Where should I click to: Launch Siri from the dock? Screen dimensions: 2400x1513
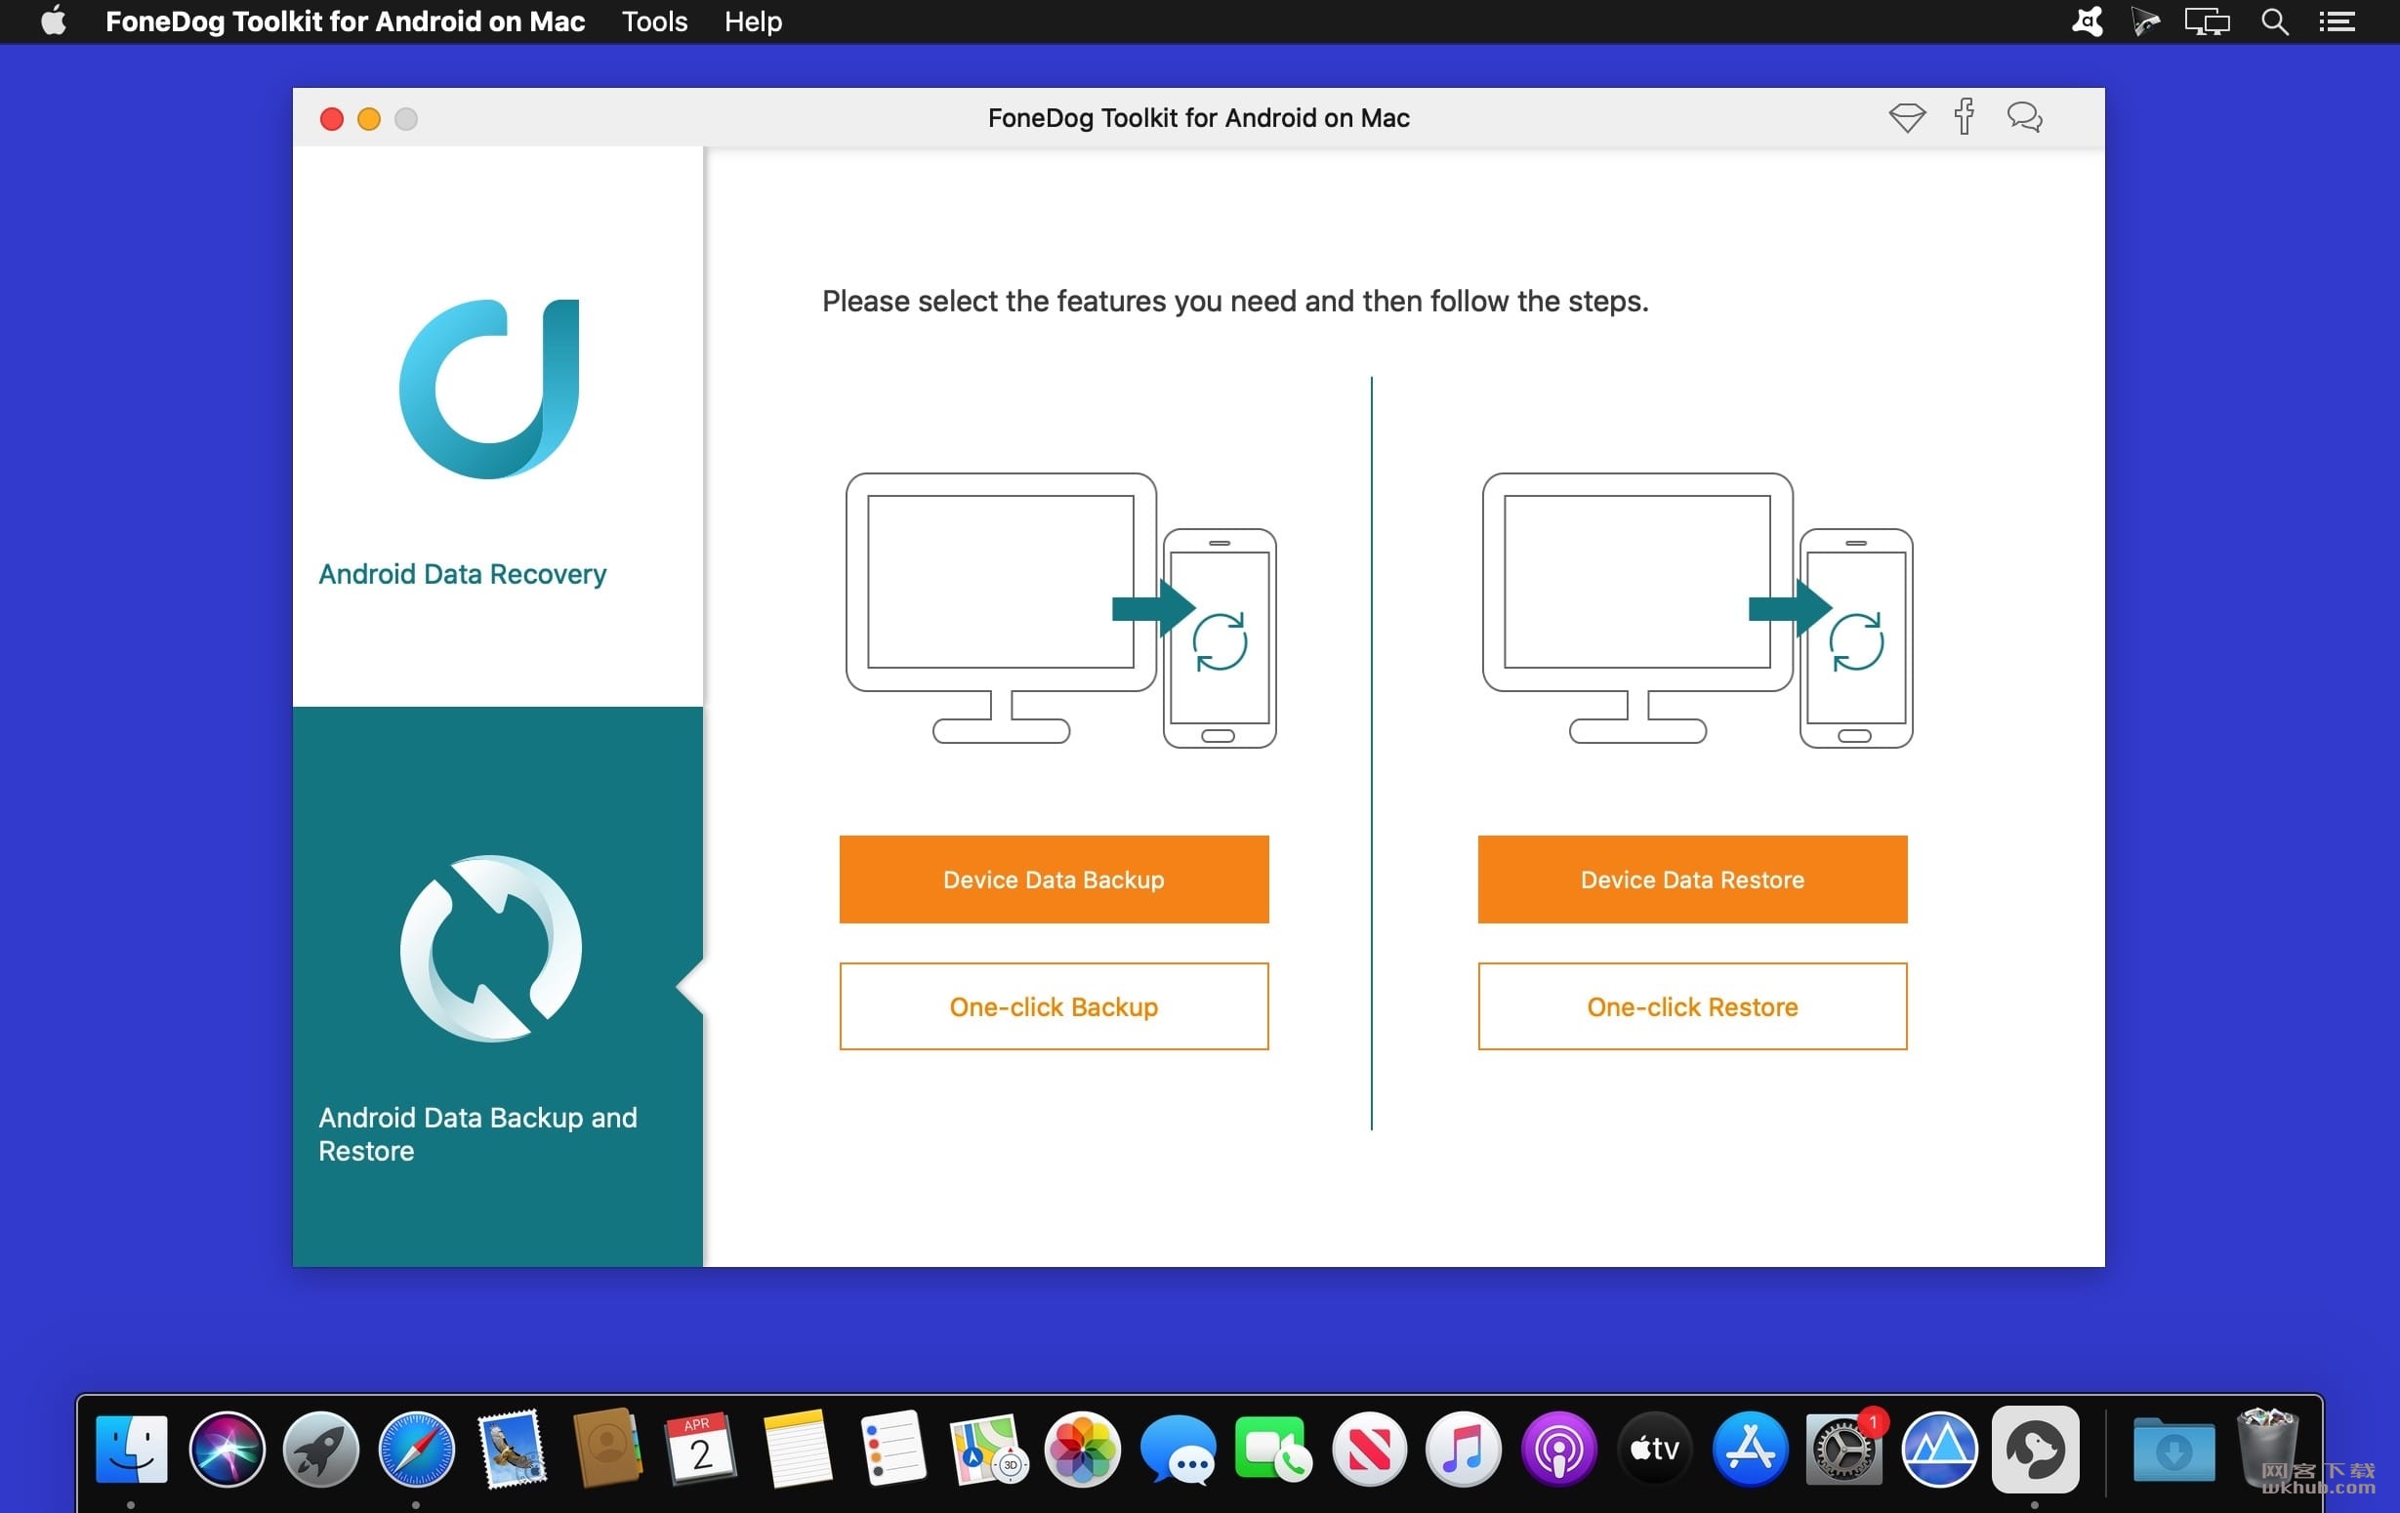click(x=227, y=1448)
